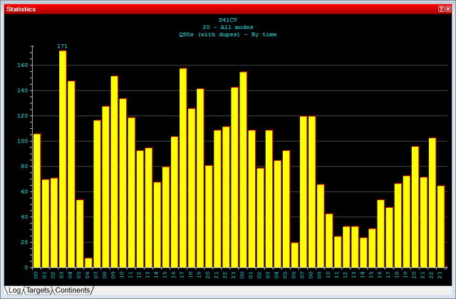Click the help question mark icon

(440, 9)
